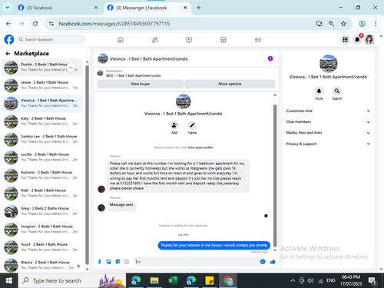Open the Facebook menu grid icon

point(345,39)
